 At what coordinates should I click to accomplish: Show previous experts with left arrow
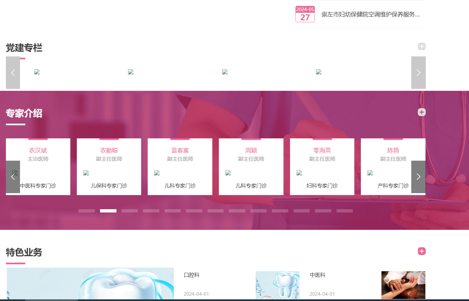[13, 177]
